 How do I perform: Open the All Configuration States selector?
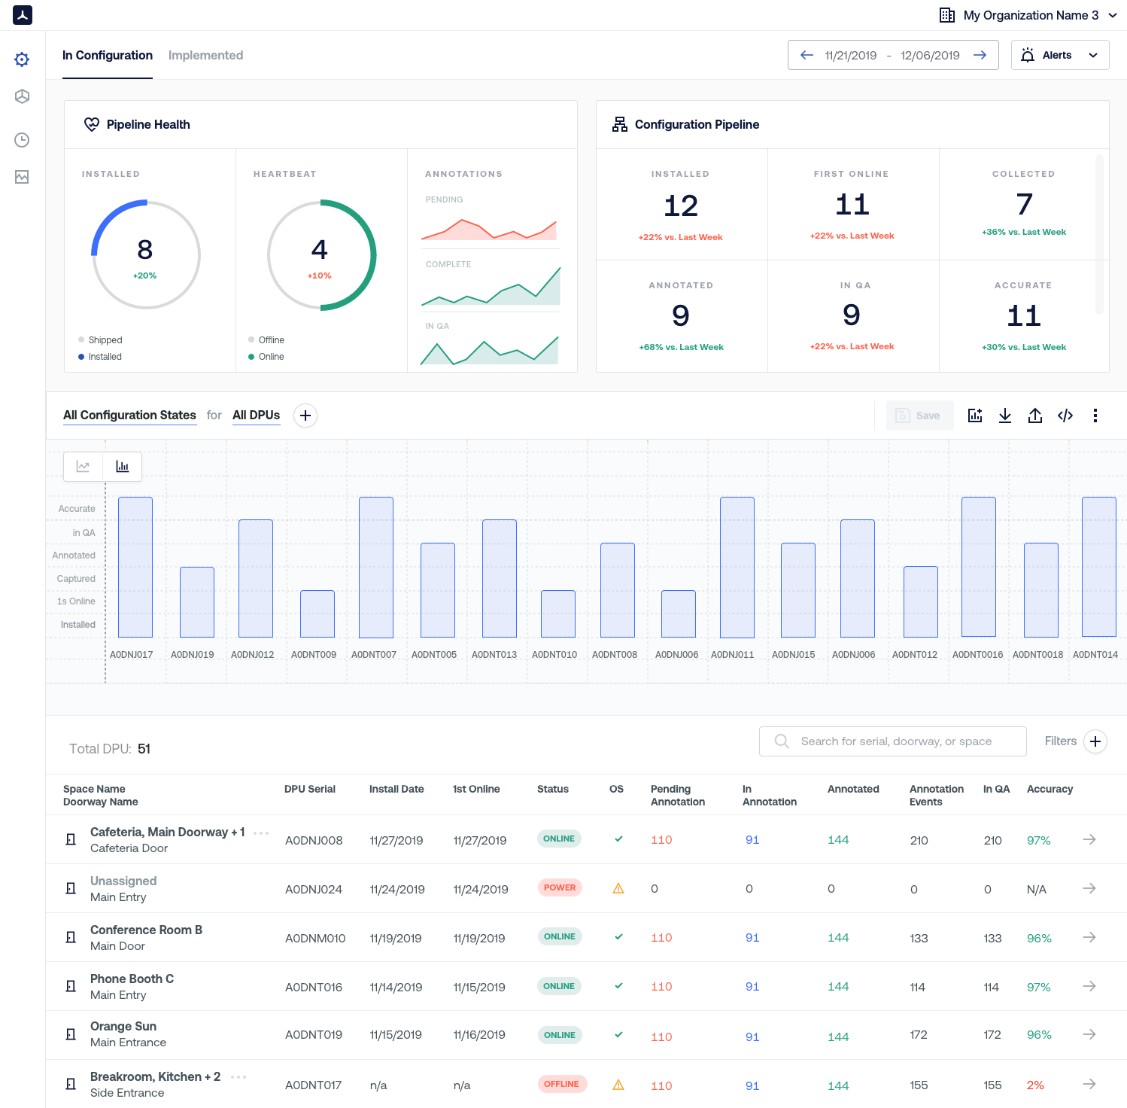[x=129, y=415]
